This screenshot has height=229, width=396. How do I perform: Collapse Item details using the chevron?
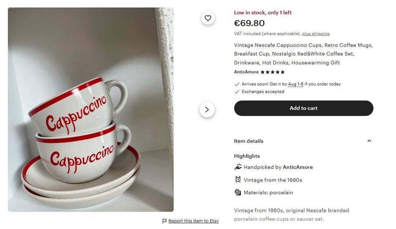[x=369, y=141]
